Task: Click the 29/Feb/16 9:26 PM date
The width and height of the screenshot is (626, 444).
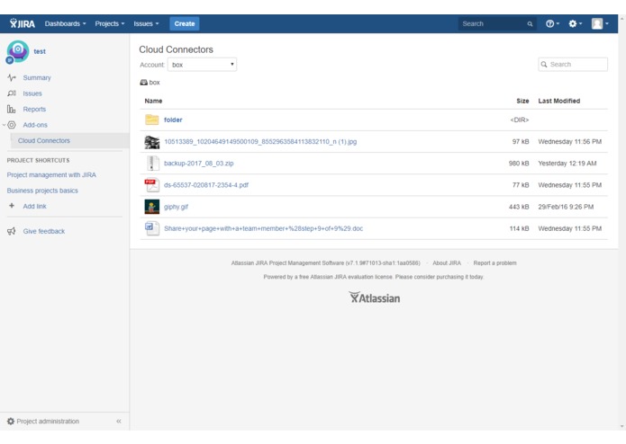Action: (566, 207)
